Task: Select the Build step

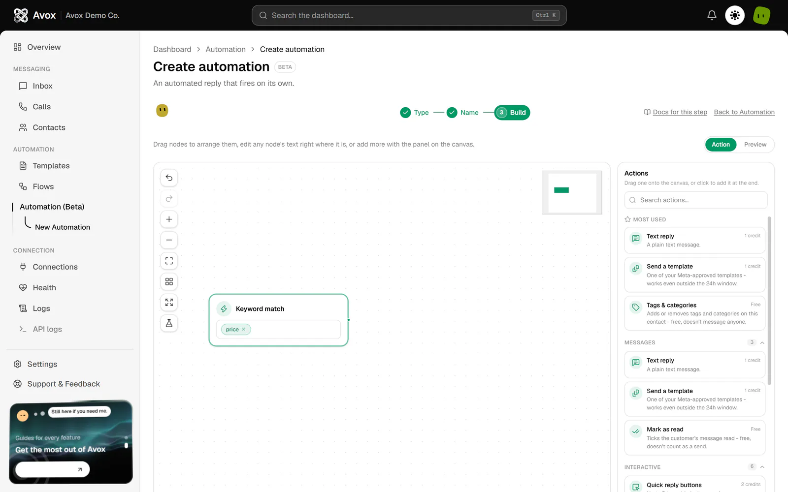Action: click(512, 113)
